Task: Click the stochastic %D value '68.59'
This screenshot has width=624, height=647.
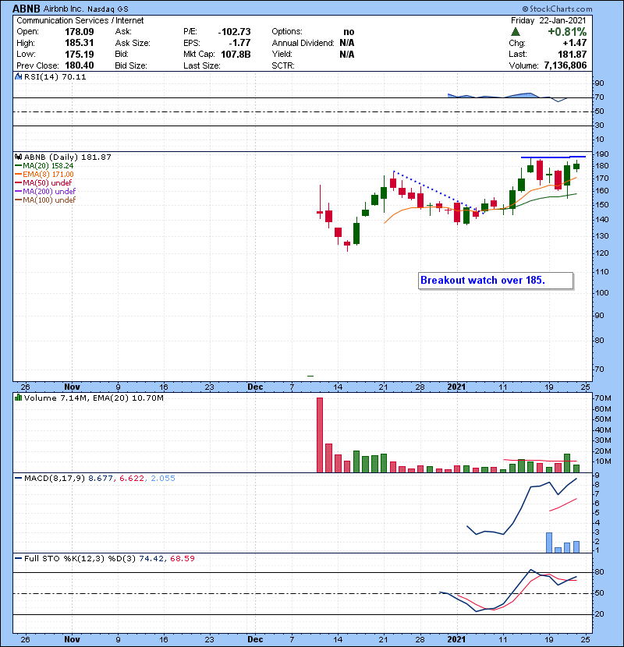Action: click(182, 558)
